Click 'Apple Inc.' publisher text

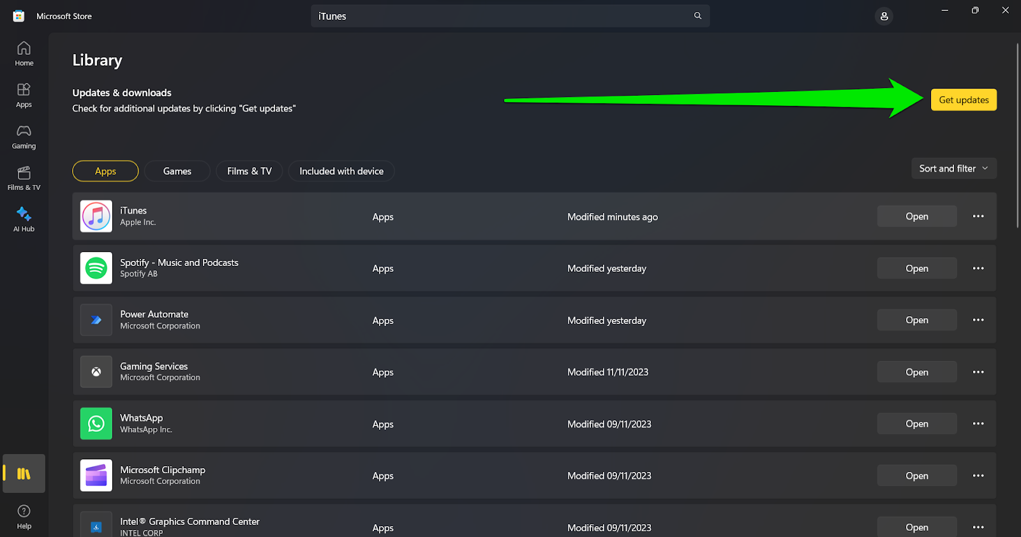(138, 223)
